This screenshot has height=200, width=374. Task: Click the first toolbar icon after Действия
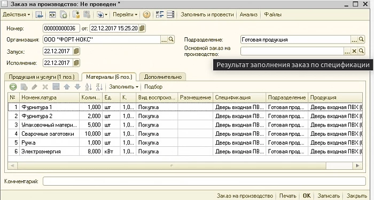coord(40,15)
